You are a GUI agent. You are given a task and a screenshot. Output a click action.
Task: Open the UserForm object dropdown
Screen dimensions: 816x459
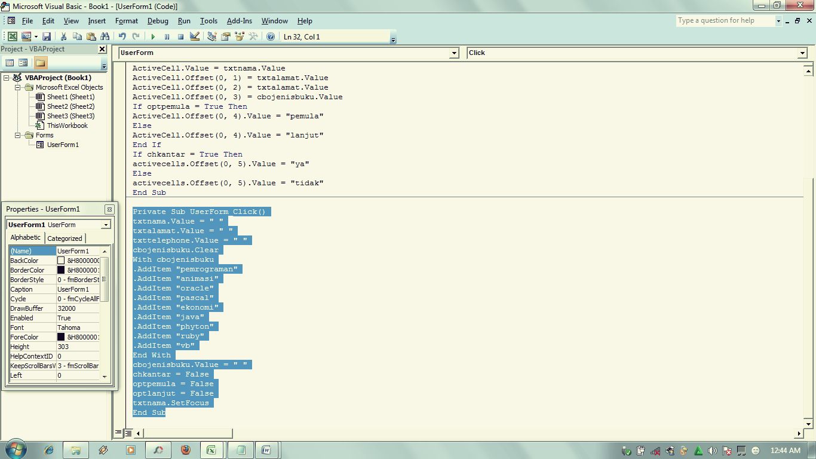click(x=453, y=53)
